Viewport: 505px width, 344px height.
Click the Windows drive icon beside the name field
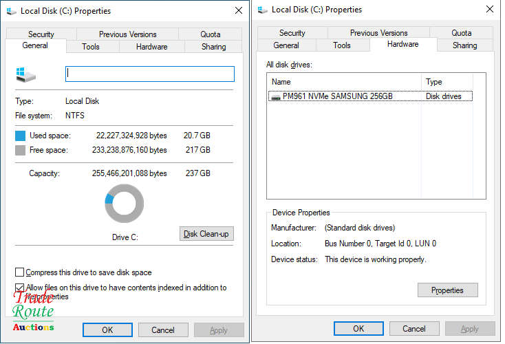pos(25,74)
